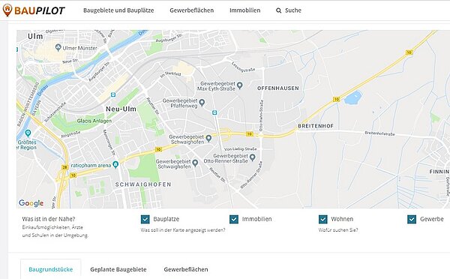Viewport: 450px width, 279px height.
Task: Click the Größtes der Region map pin
Action: click(28, 133)
